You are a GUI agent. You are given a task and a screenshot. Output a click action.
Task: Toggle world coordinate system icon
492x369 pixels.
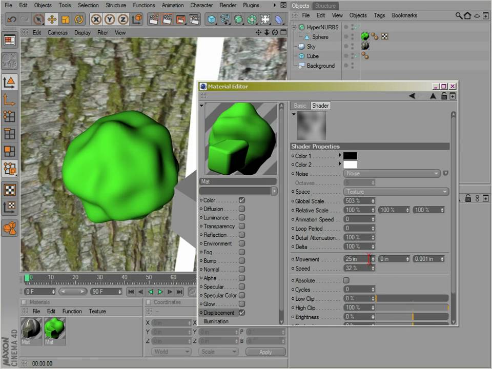tap(137, 20)
